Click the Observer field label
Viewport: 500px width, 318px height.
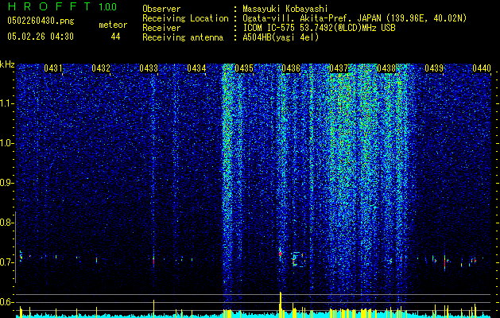[161, 9]
